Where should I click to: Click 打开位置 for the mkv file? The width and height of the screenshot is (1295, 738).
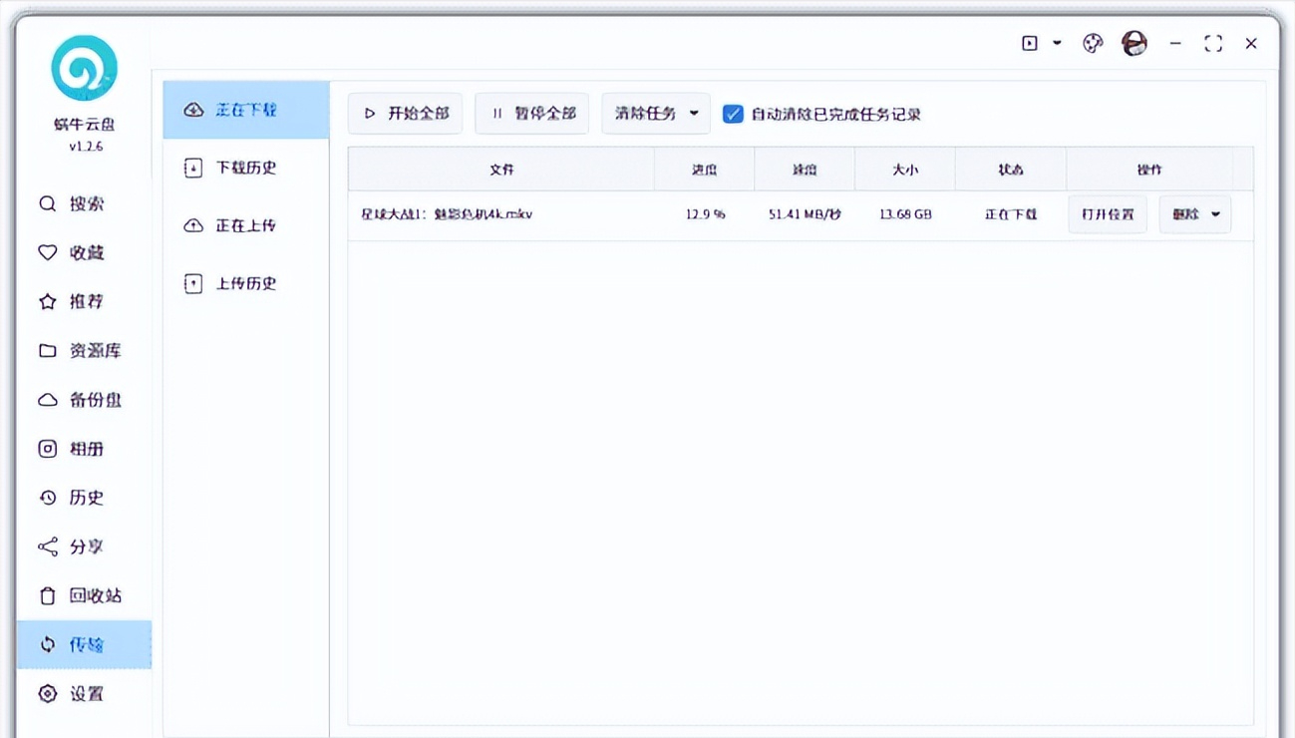(x=1108, y=214)
